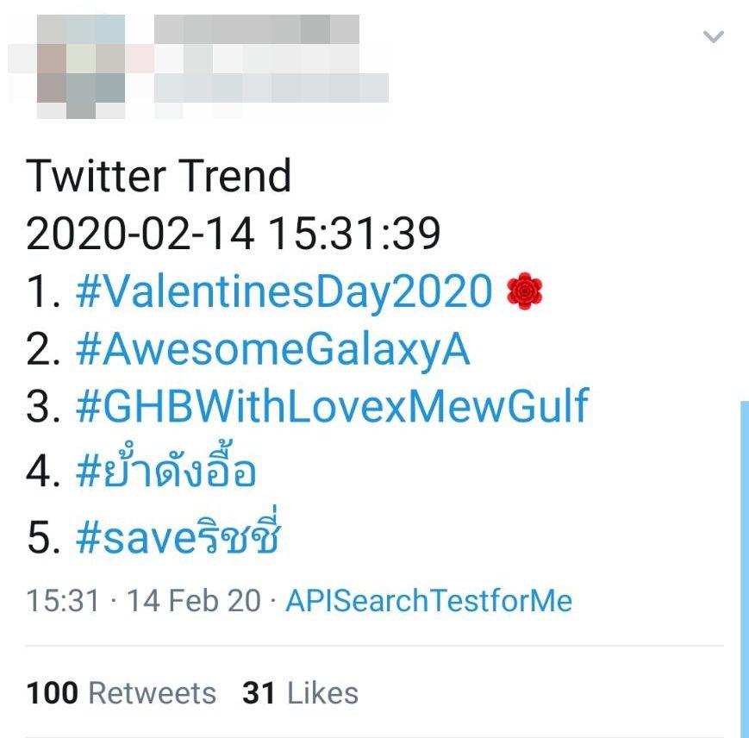Click the blurred profile avatar
This screenshot has width=749, height=738.
tap(82, 66)
